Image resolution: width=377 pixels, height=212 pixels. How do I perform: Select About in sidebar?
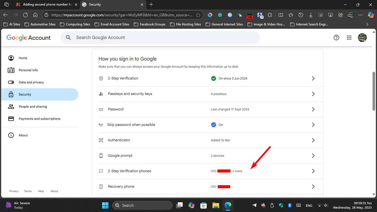pos(40,135)
